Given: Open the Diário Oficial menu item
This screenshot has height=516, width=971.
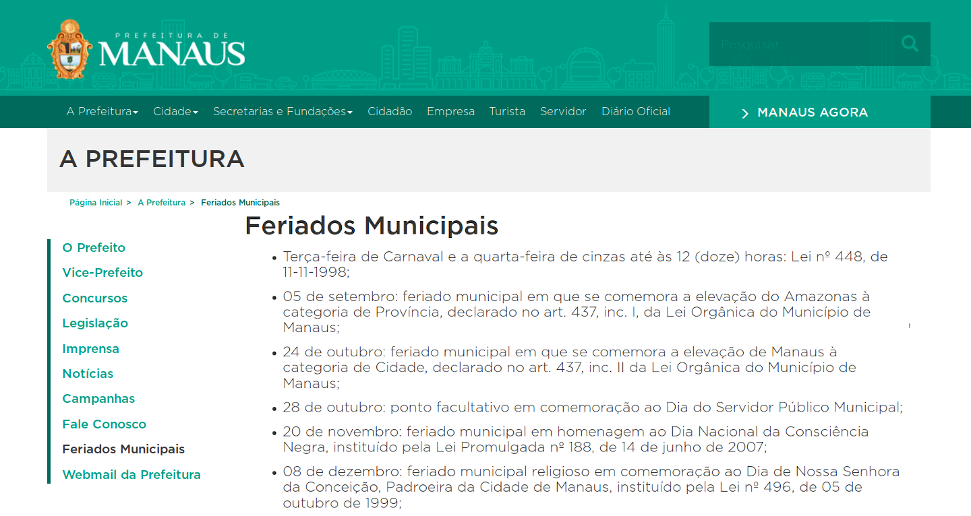Looking at the screenshot, I should [x=636, y=112].
